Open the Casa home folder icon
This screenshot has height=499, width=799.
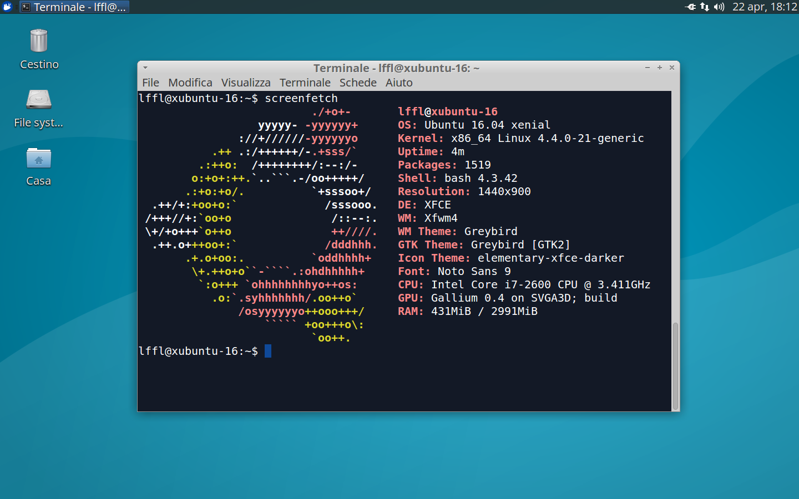[38, 159]
